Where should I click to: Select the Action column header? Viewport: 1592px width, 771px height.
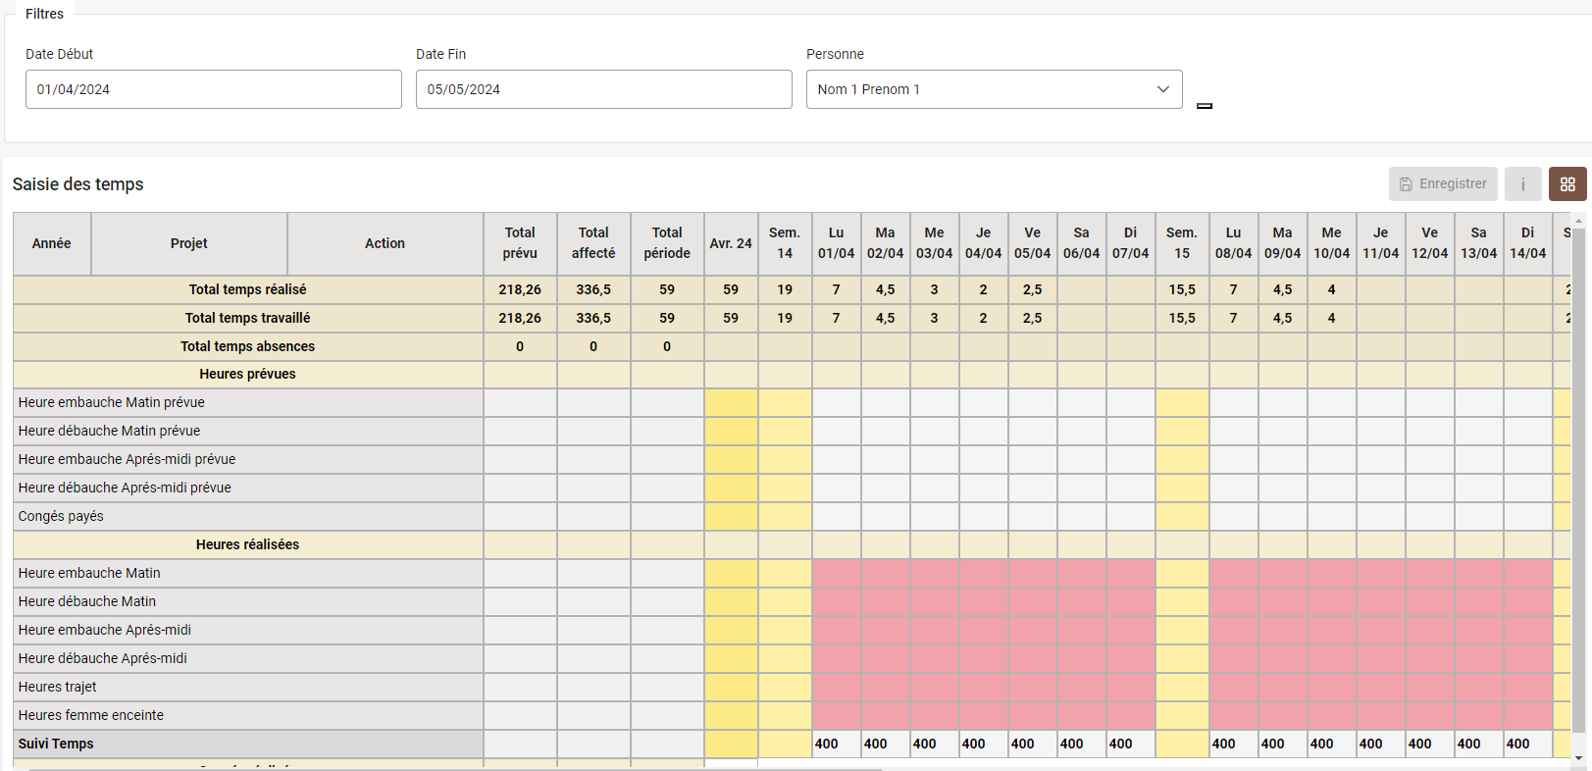click(385, 243)
